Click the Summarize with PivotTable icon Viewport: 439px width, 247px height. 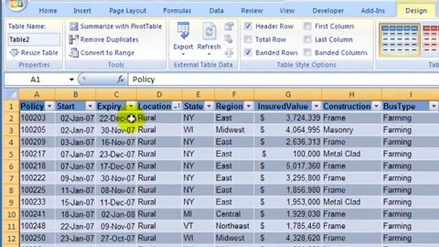pyautogui.click(x=74, y=26)
